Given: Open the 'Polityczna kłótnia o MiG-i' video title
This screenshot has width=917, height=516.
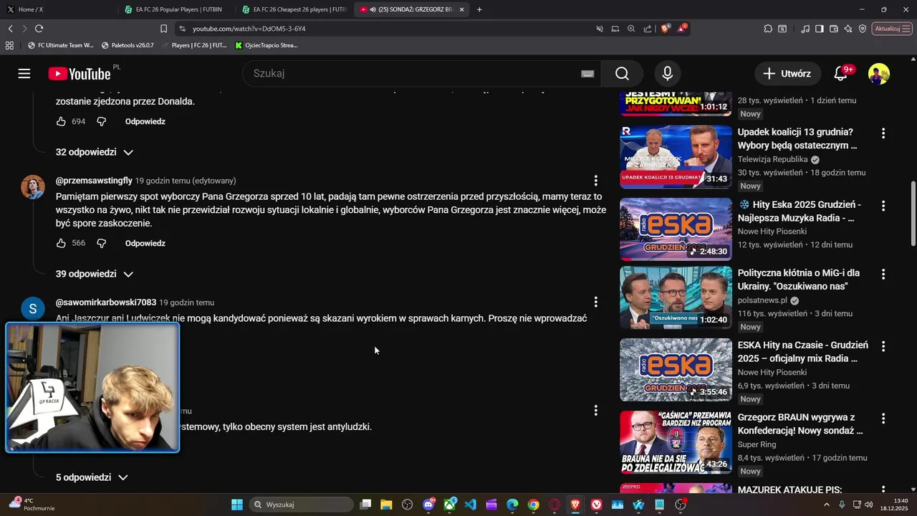Looking at the screenshot, I should [x=799, y=279].
